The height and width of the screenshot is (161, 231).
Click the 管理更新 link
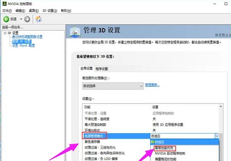point(152,85)
